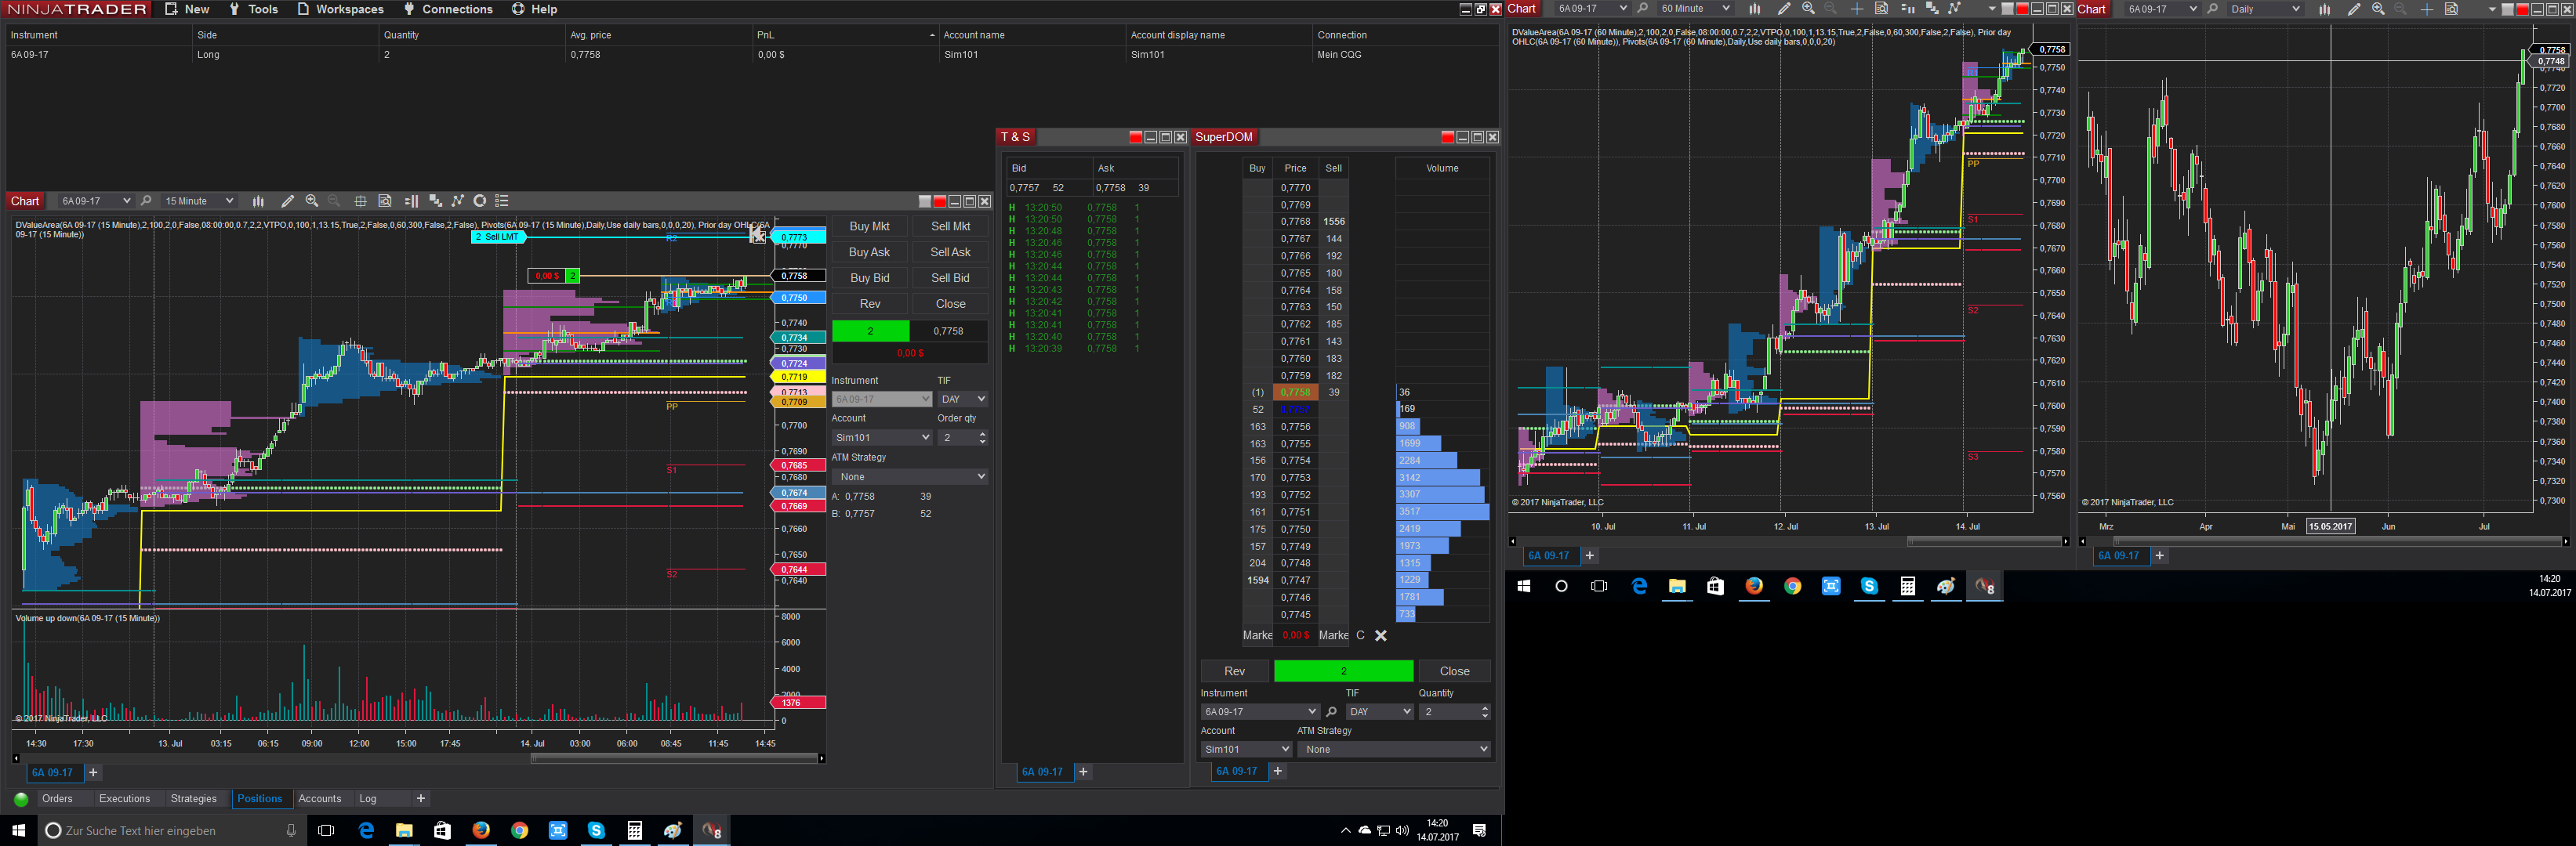
Task: Open the Tools menu
Action: 253,9
